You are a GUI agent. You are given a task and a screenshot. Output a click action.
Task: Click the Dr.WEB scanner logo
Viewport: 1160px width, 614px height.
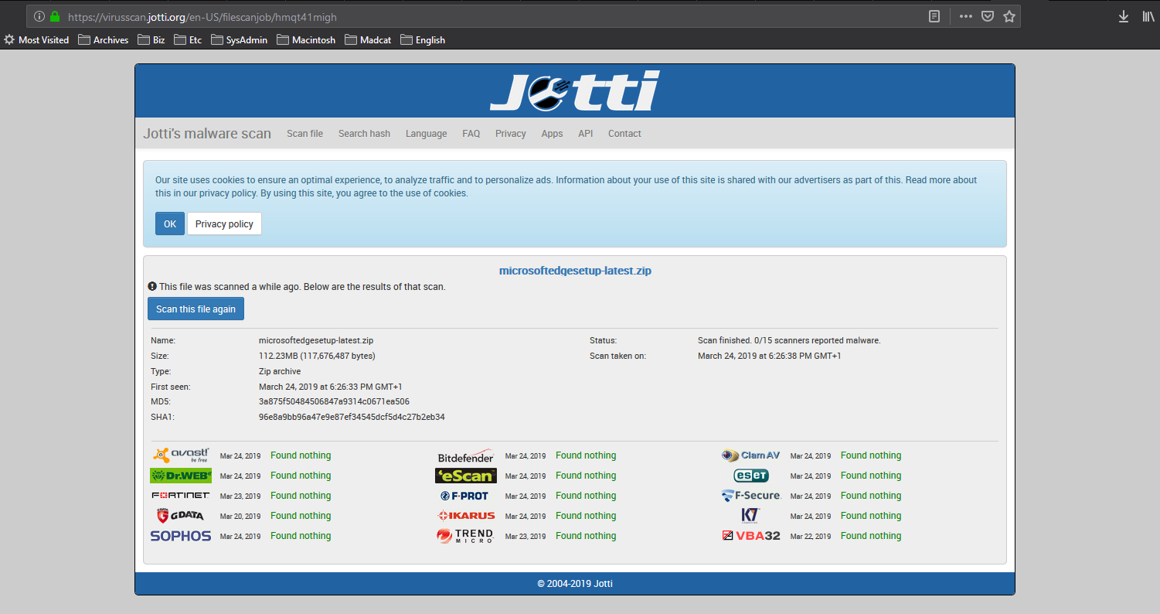(x=181, y=476)
